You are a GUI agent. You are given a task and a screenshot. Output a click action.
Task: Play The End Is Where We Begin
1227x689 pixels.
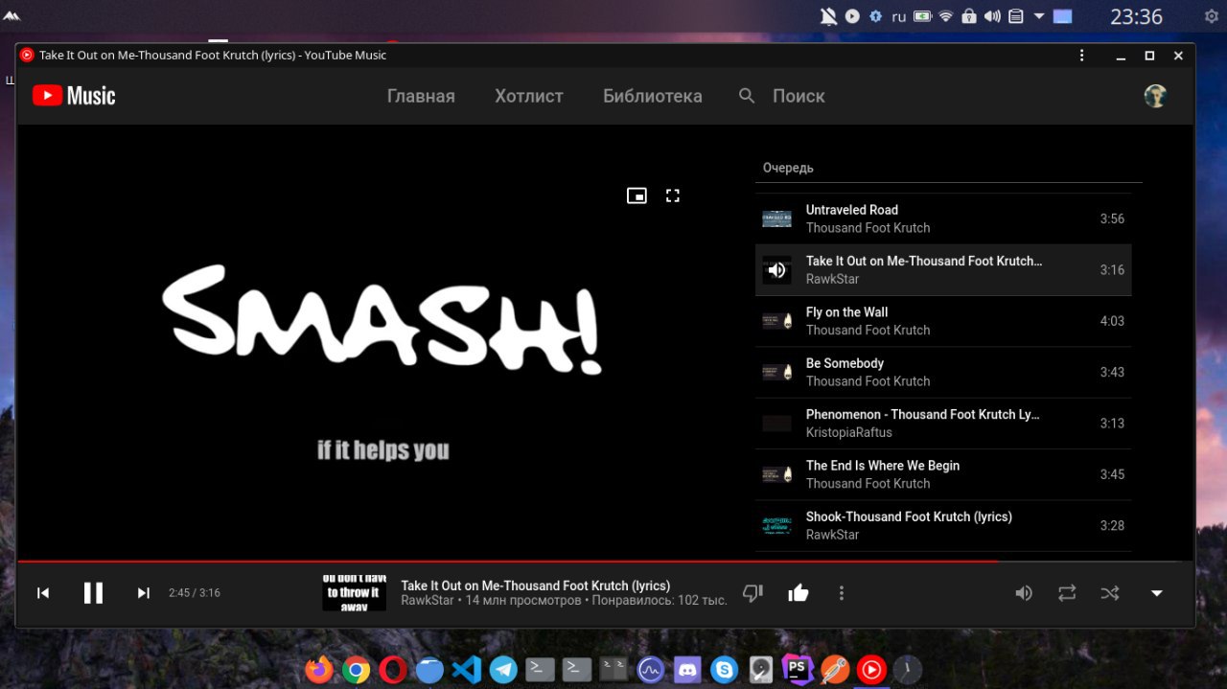click(x=943, y=474)
